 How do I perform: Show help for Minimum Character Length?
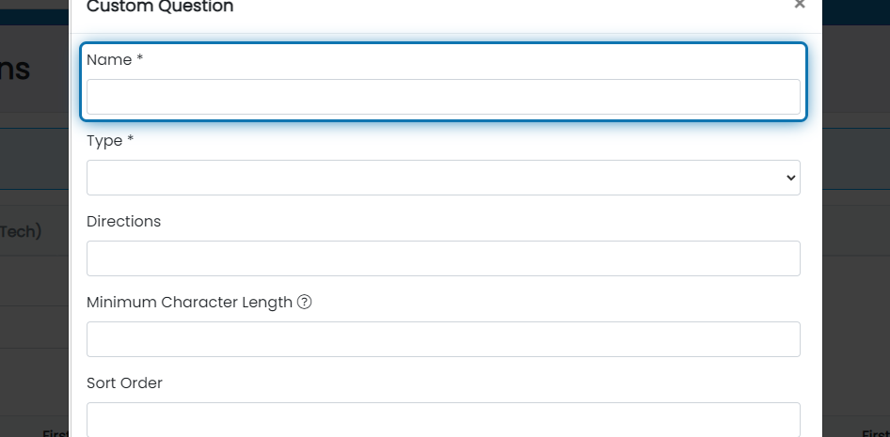tap(304, 302)
